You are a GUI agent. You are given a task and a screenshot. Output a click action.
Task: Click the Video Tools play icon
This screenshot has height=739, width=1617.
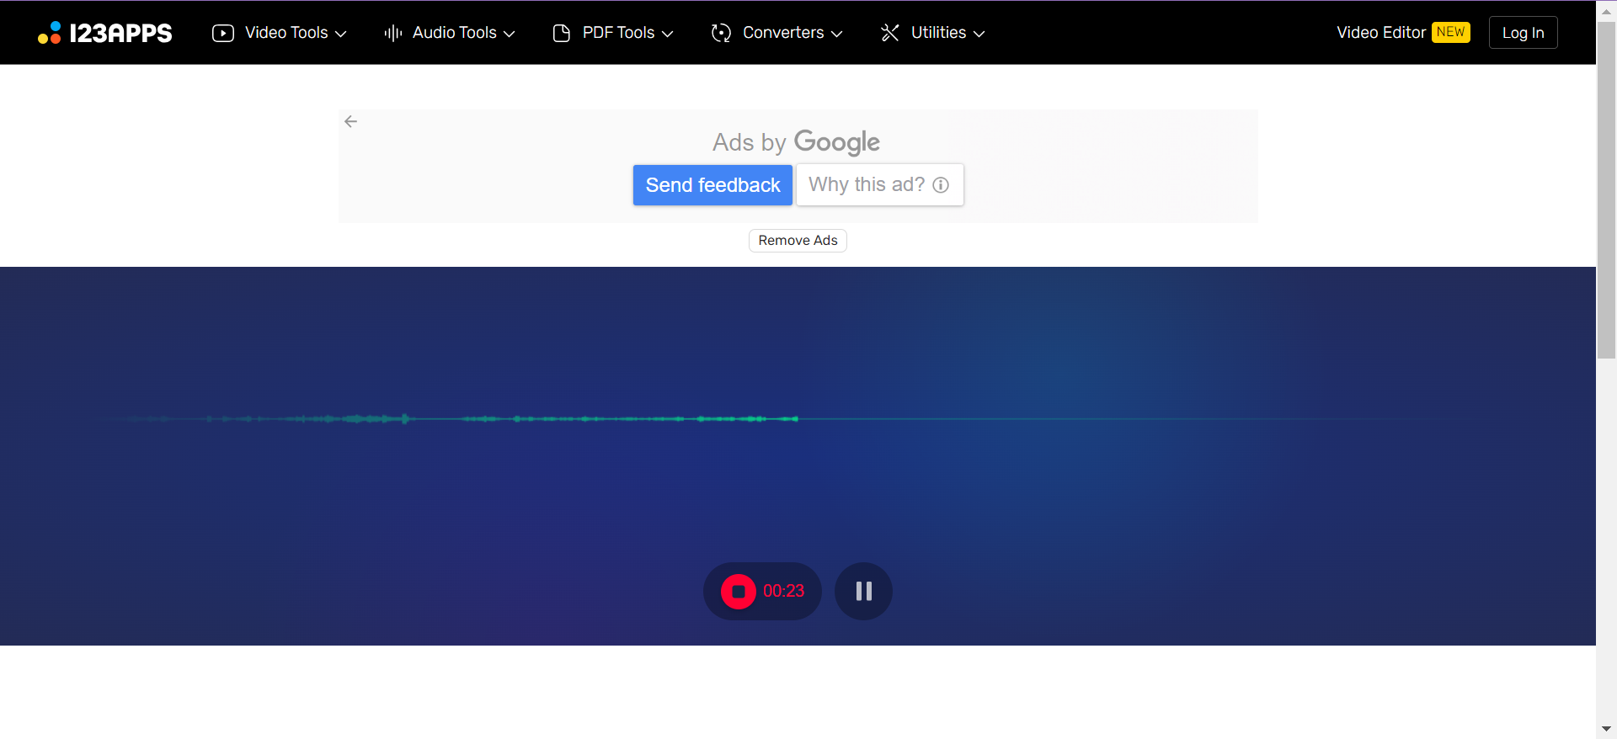click(223, 33)
